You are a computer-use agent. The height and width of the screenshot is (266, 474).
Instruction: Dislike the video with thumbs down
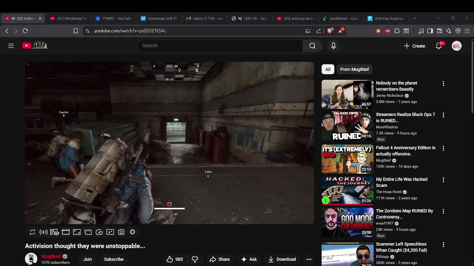tap(195, 259)
